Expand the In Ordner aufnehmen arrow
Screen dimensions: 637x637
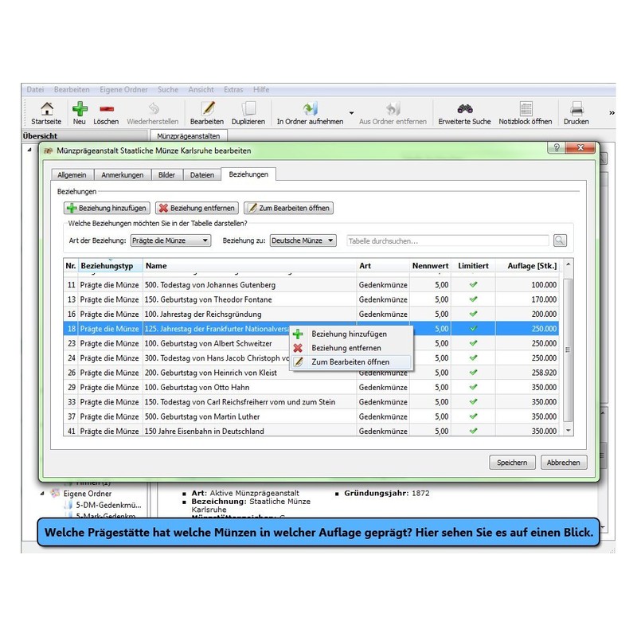point(351,113)
